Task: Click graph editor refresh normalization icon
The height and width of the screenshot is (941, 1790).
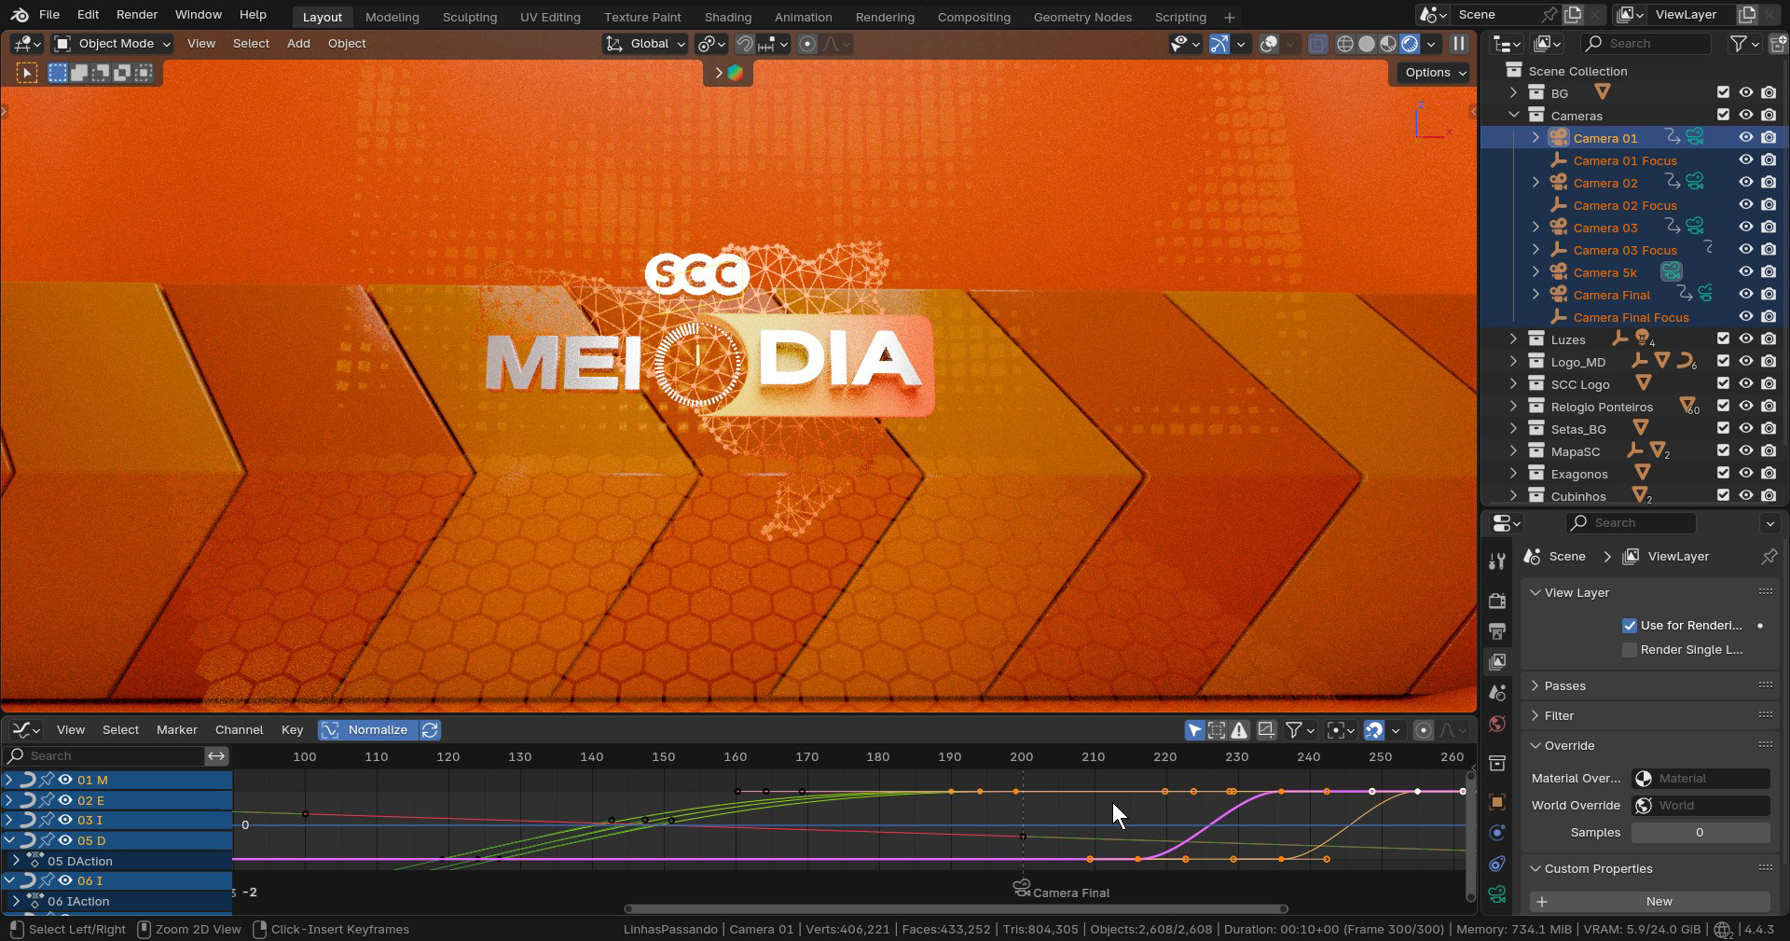Action: [x=430, y=730]
